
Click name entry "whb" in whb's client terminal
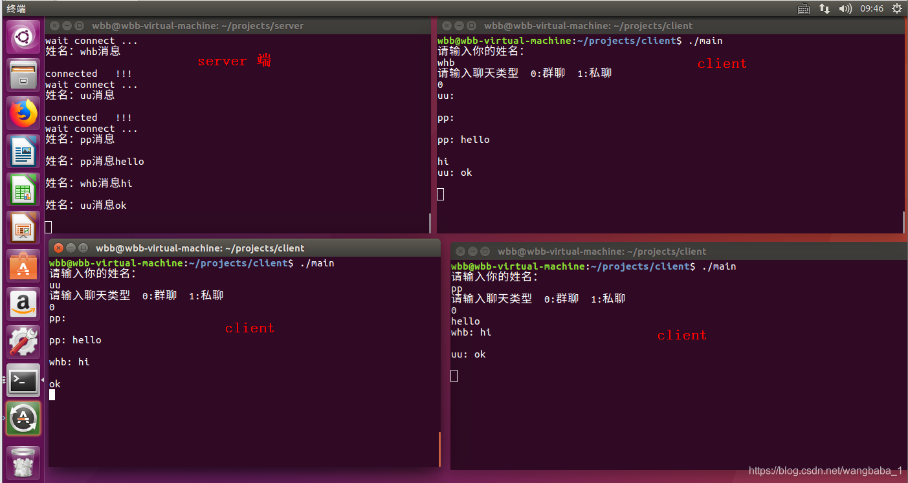pyautogui.click(x=446, y=63)
